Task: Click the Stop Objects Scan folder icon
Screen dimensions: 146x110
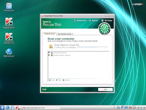Action: point(51,46)
